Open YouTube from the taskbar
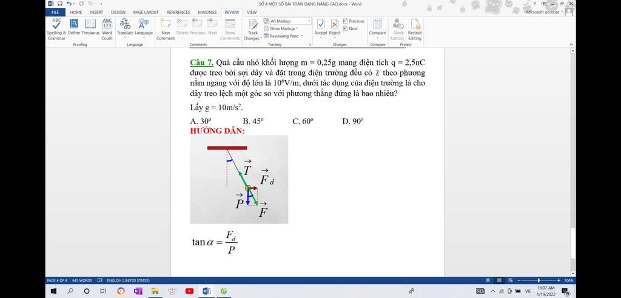 tap(189, 291)
